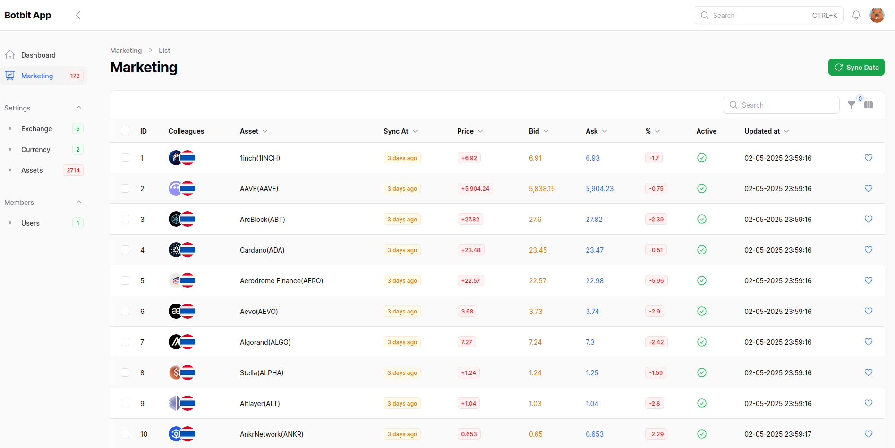895x448 pixels.
Task: Sort by Sync At column
Action: click(401, 131)
